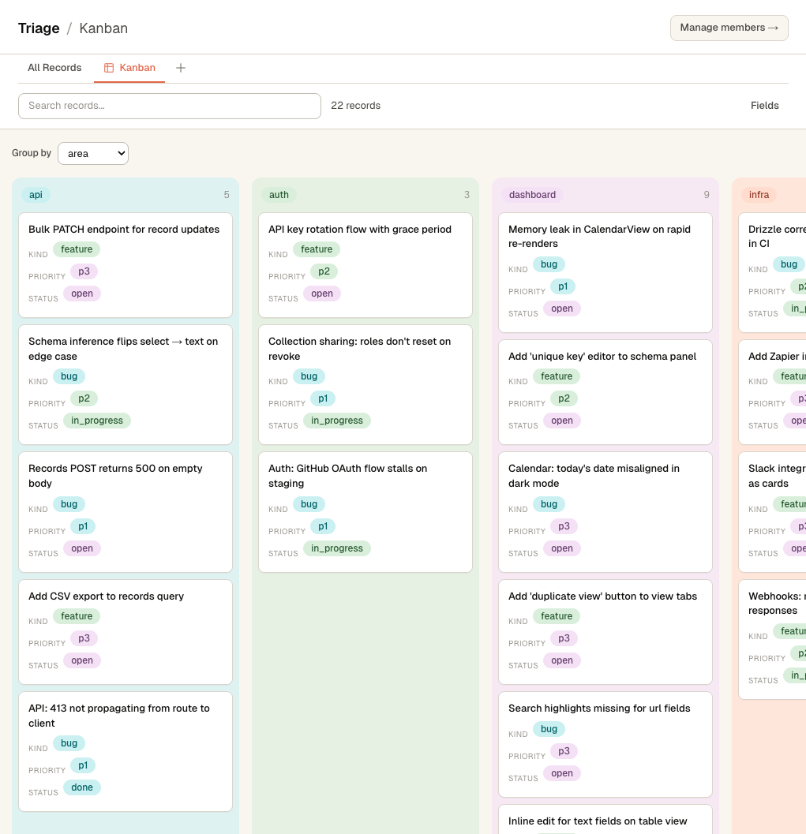The image size is (806, 834).
Task: Click 'open' status on Add CSV export card
Action: click(82, 660)
